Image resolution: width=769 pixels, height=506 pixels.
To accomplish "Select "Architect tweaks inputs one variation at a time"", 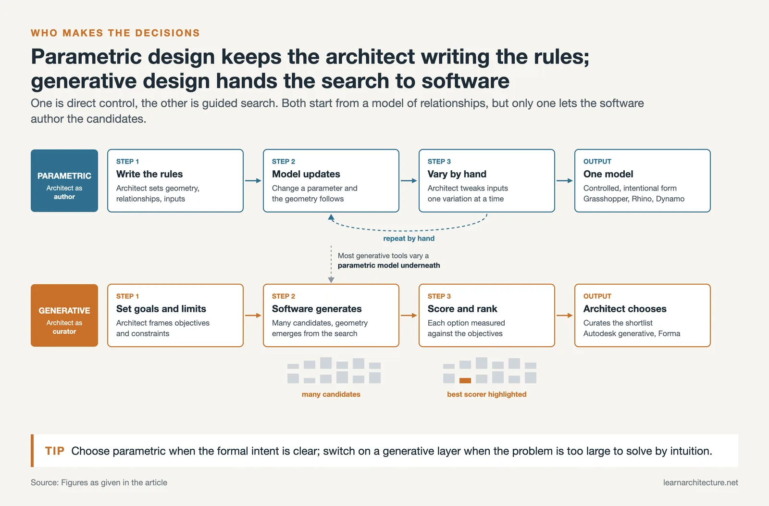I will point(468,193).
